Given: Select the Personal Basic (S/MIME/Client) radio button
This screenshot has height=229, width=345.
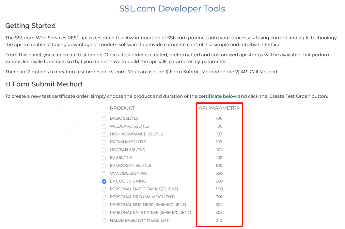Looking at the screenshot, I should (104, 189).
